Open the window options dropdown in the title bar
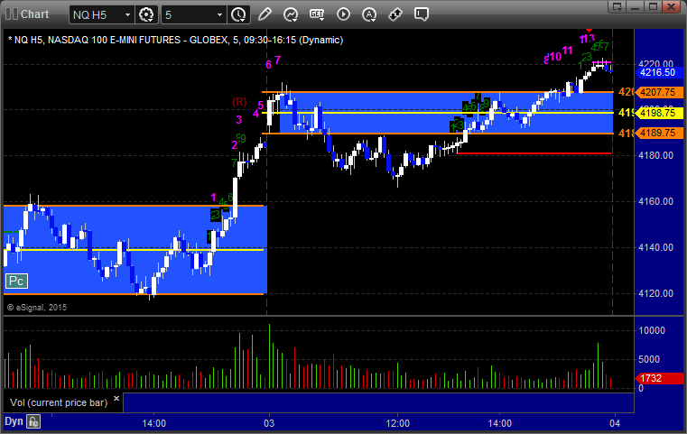687x434 pixels. point(617,6)
